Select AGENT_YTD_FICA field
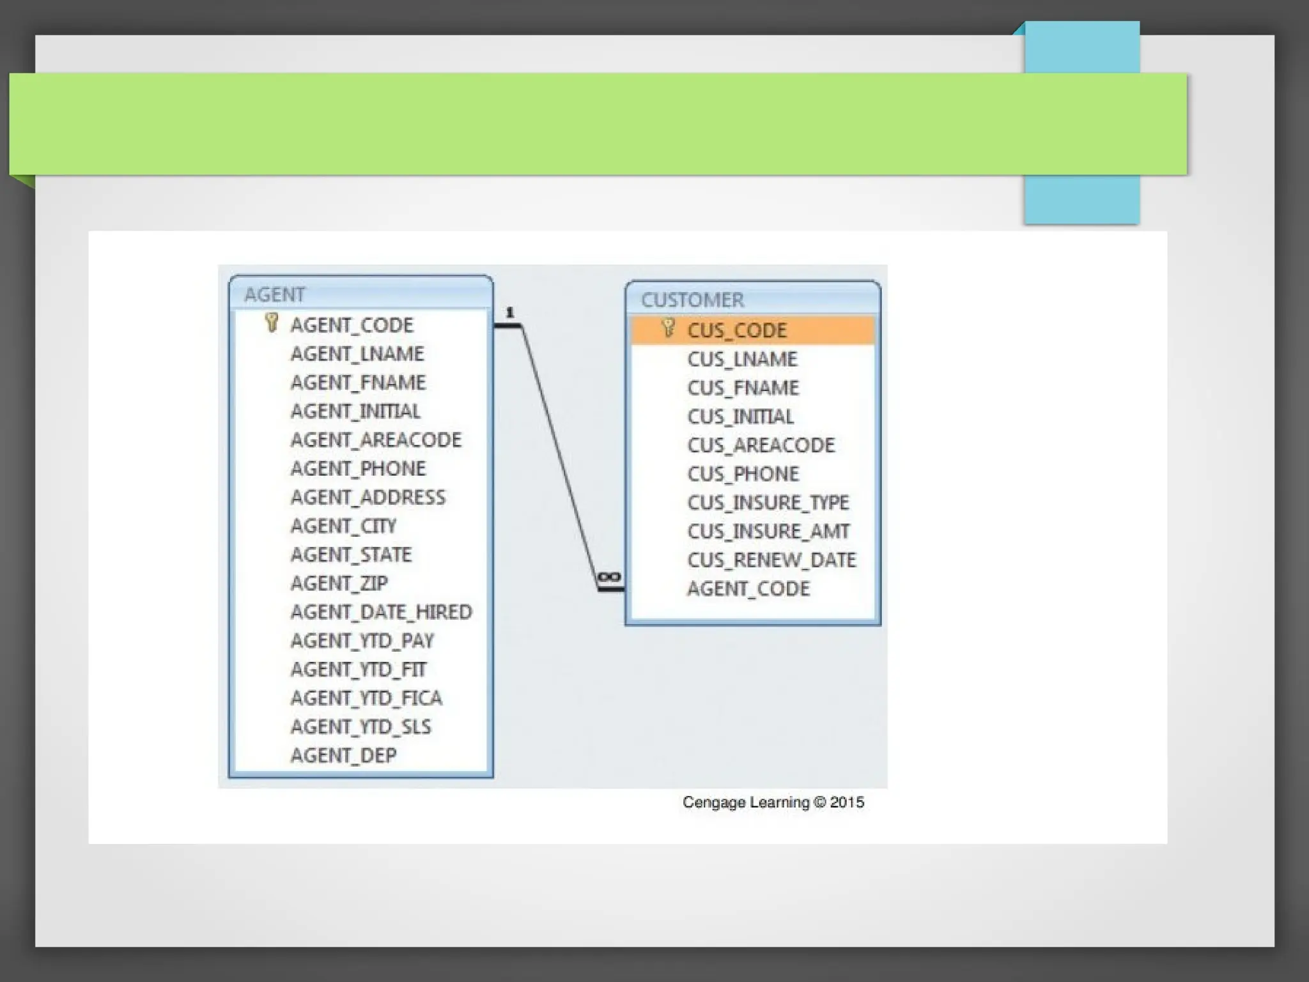This screenshot has width=1309, height=982. pos(366,698)
